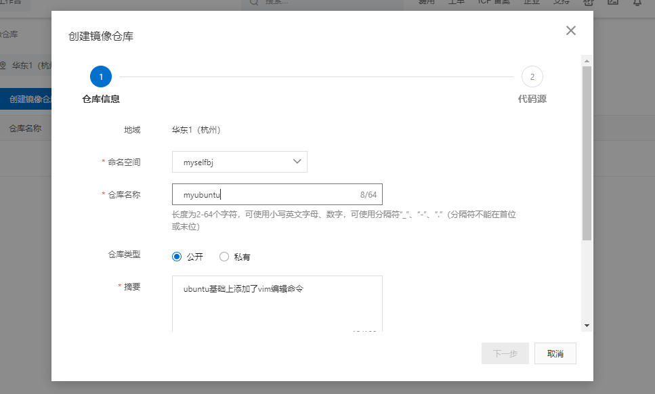Open the 命名空间 dropdown showing myselfbj
The width and height of the screenshot is (655, 394).
click(239, 162)
